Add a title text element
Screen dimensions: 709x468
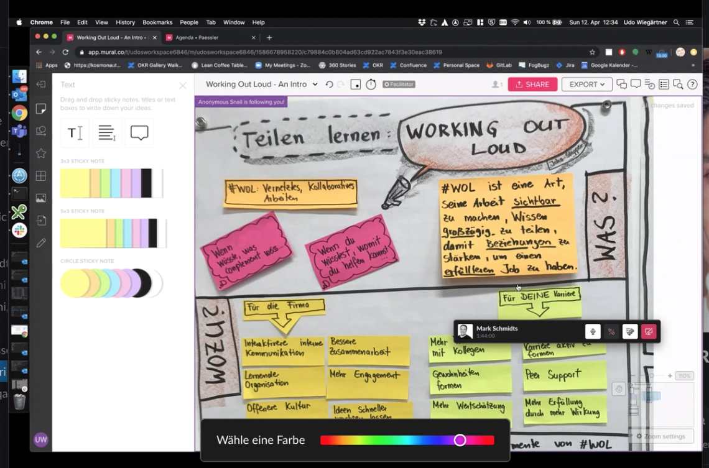(x=75, y=133)
